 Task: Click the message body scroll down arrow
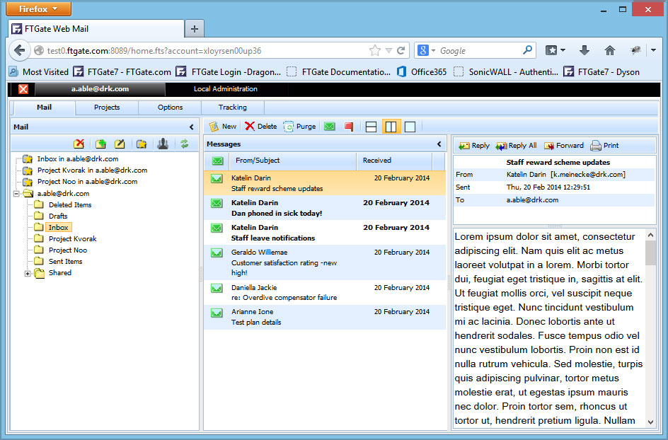(x=650, y=422)
